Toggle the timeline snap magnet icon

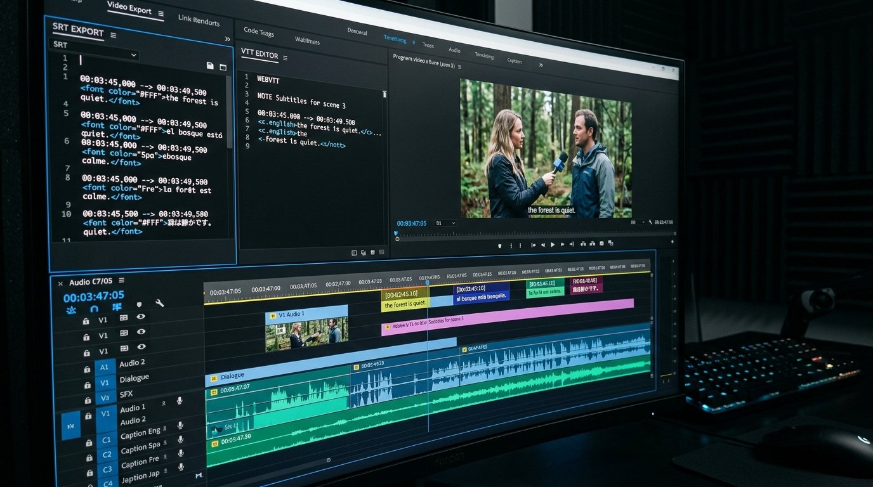click(x=94, y=308)
